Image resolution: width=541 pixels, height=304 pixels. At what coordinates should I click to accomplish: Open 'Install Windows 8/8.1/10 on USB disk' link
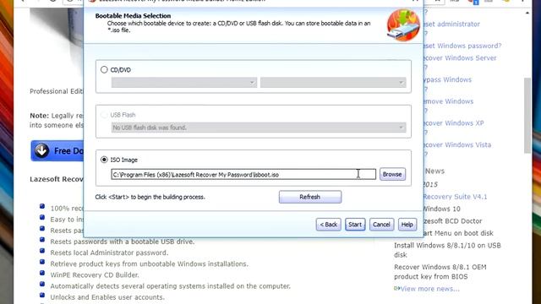447,250
